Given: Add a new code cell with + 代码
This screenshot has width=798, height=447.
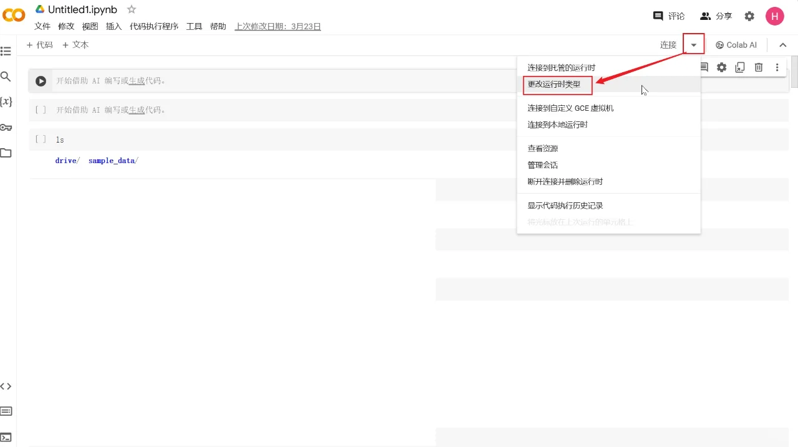Looking at the screenshot, I should [x=39, y=45].
